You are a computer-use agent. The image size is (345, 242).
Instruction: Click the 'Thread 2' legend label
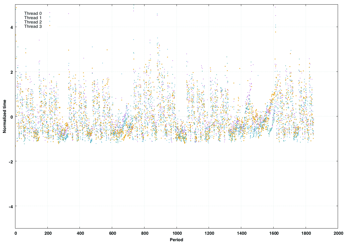[x=33, y=22]
